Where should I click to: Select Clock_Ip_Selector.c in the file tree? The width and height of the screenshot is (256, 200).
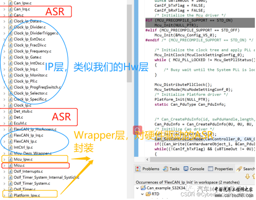[30, 93]
